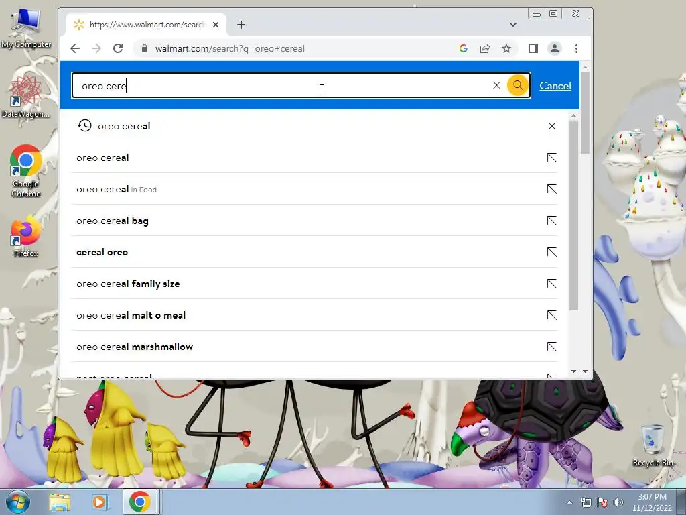Open Google Chrome desktop shortcut

click(26, 171)
